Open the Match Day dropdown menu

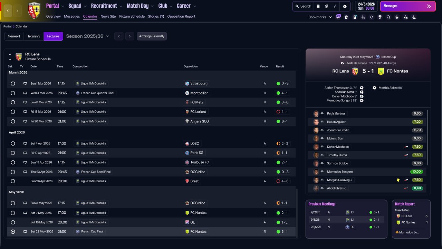tap(140, 6)
